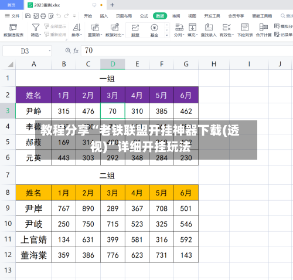293x280 pixels.
Task: Click the Print icon
Action: [43, 16]
